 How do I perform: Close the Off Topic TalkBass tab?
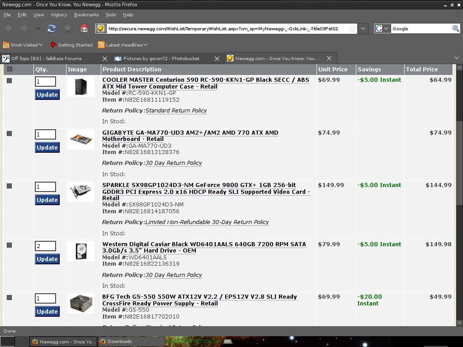coord(105,59)
